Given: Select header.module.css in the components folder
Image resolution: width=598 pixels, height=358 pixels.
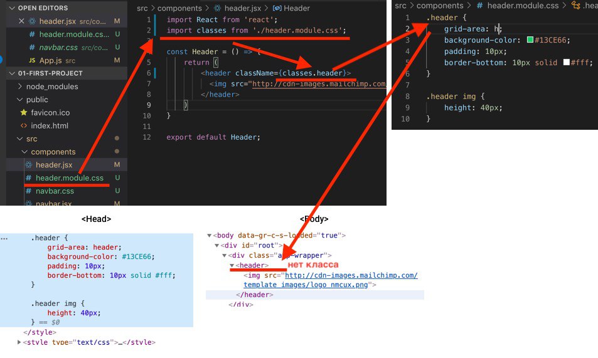Looking at the screenshot, I should (x=70, y=178).
